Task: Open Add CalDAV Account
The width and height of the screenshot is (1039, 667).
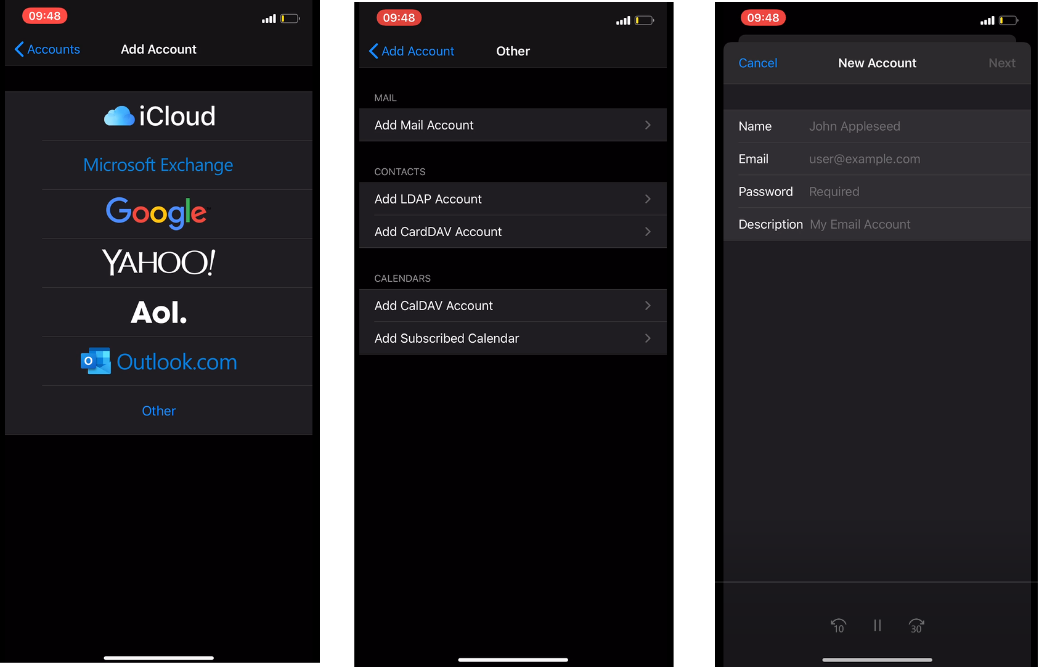Action: [513, 306]
